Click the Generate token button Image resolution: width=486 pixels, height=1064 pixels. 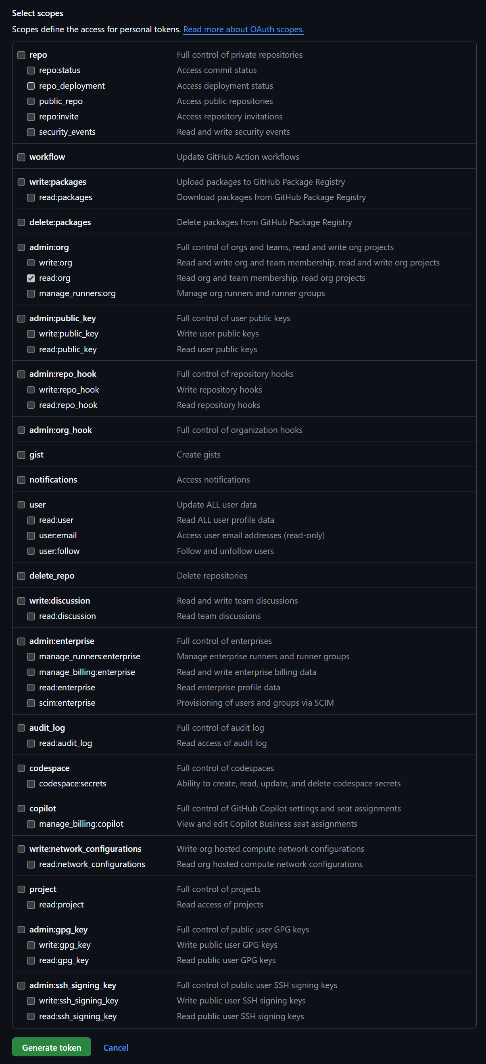tap(52, 1047)
